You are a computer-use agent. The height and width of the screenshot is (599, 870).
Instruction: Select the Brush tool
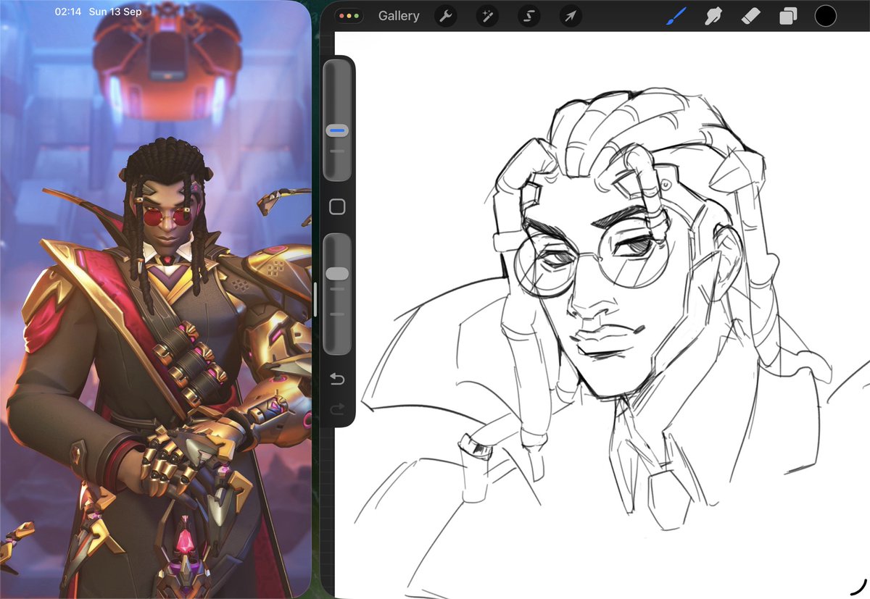tap(676, 15)
